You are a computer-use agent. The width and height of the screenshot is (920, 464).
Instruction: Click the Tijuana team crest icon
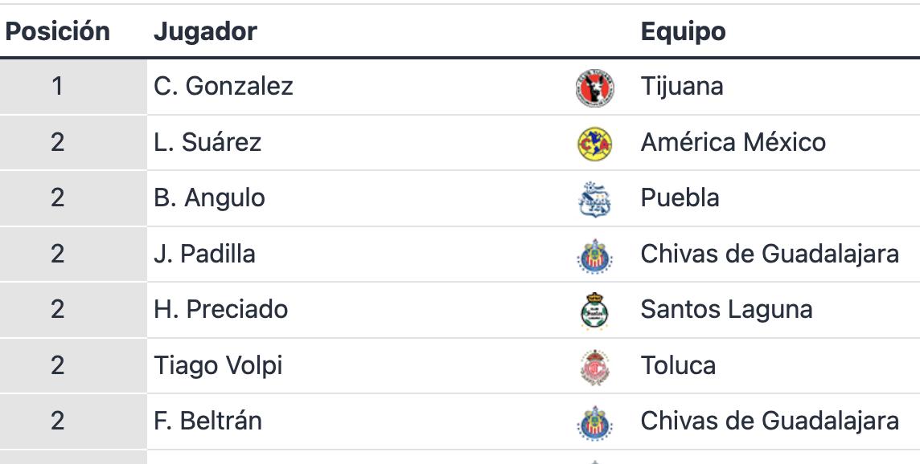coord(595,88)
